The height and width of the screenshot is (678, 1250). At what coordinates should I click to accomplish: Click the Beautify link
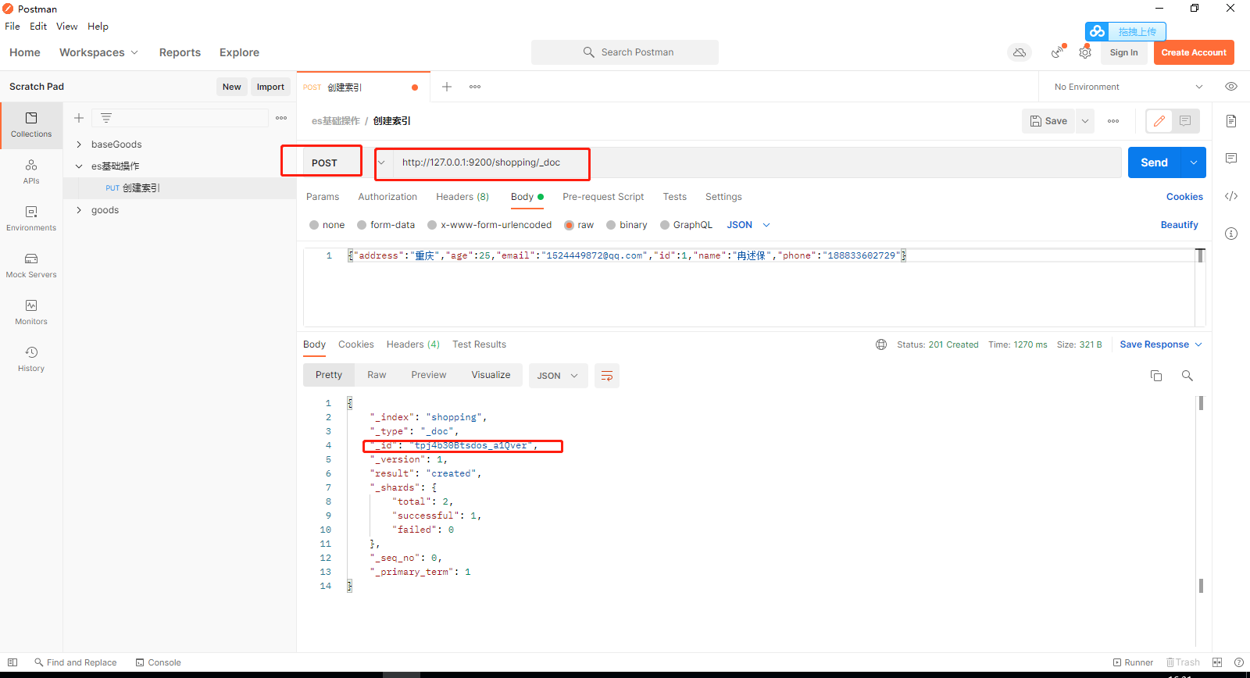click(x=1179, y=225)
